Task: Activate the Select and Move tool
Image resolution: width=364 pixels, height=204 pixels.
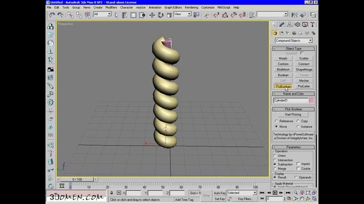Action: pos(152,15)
